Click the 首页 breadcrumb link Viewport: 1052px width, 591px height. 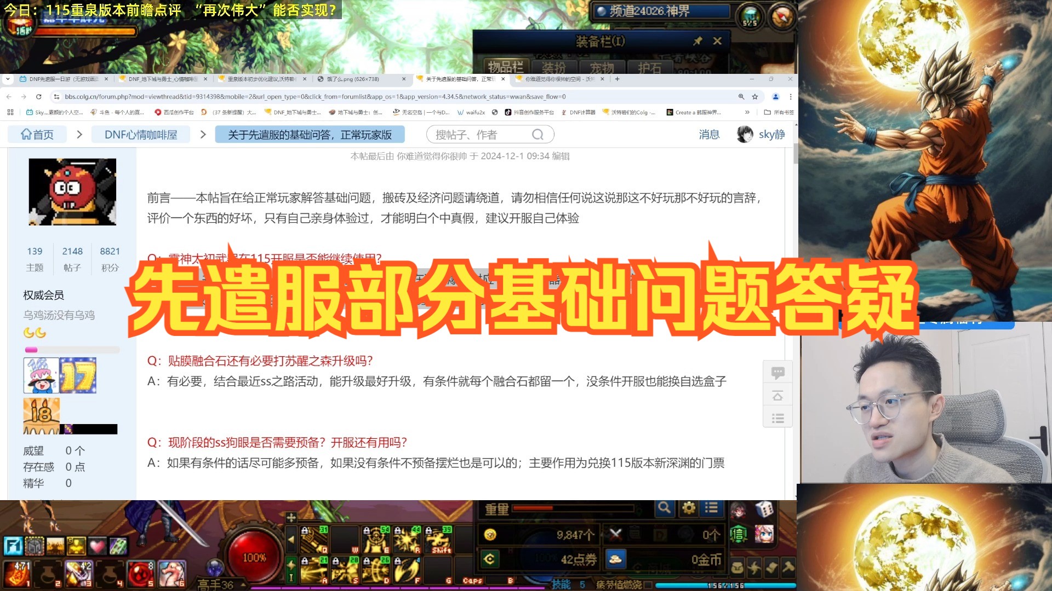tap(37, 135)
